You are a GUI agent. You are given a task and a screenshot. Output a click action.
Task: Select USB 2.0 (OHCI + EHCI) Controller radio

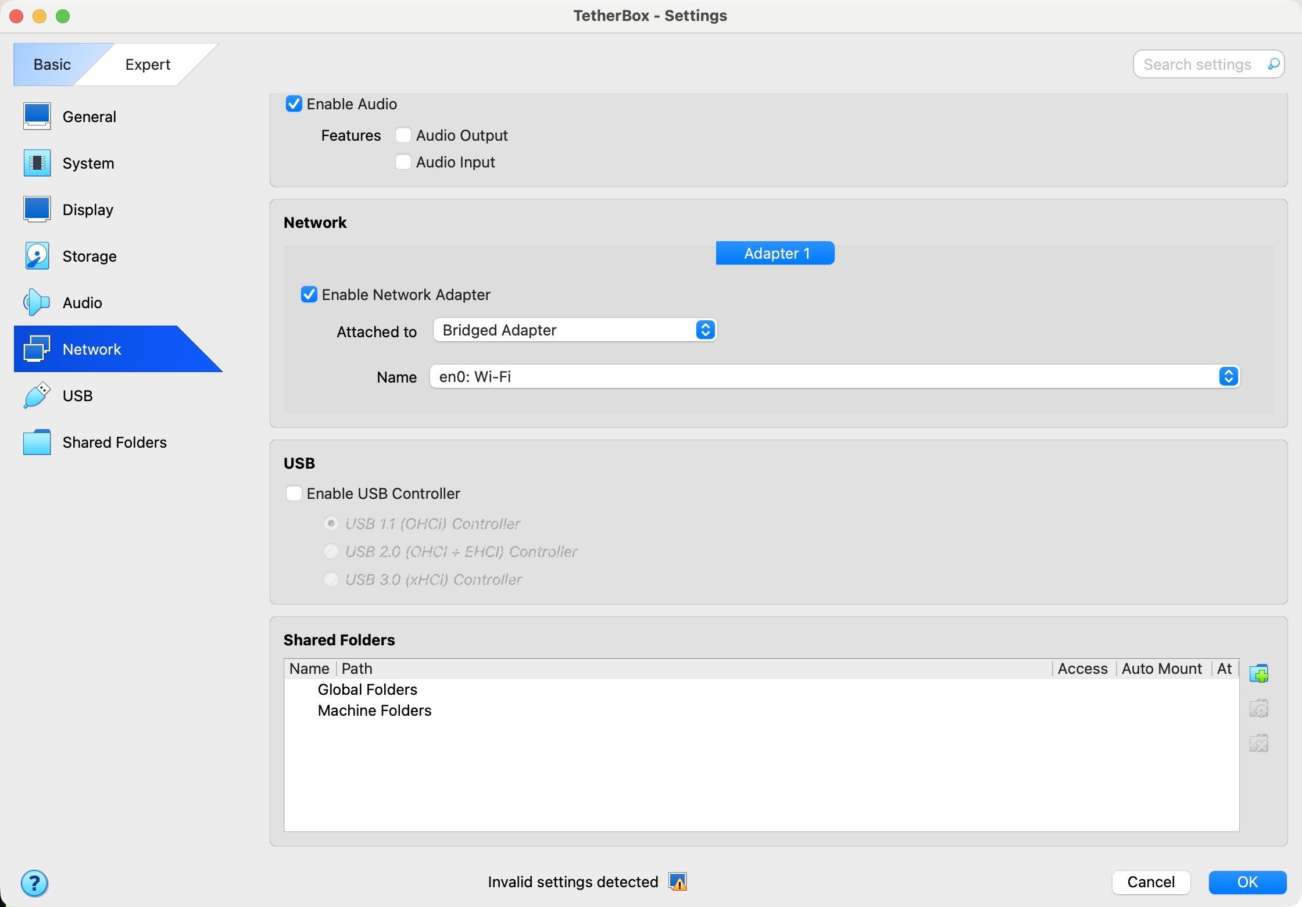point(331,551)
